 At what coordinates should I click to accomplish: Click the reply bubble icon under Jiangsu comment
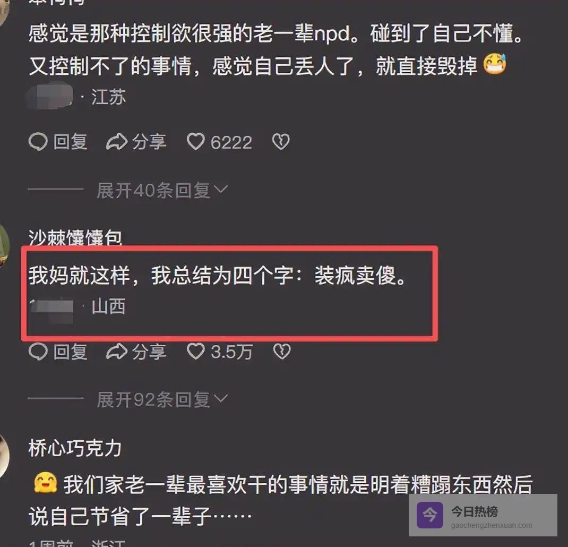pyautogui.click(x=38, y=141)
